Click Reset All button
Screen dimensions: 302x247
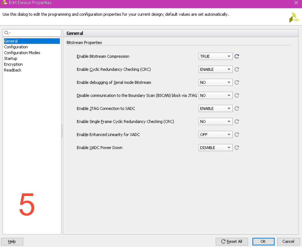(232, 241)
